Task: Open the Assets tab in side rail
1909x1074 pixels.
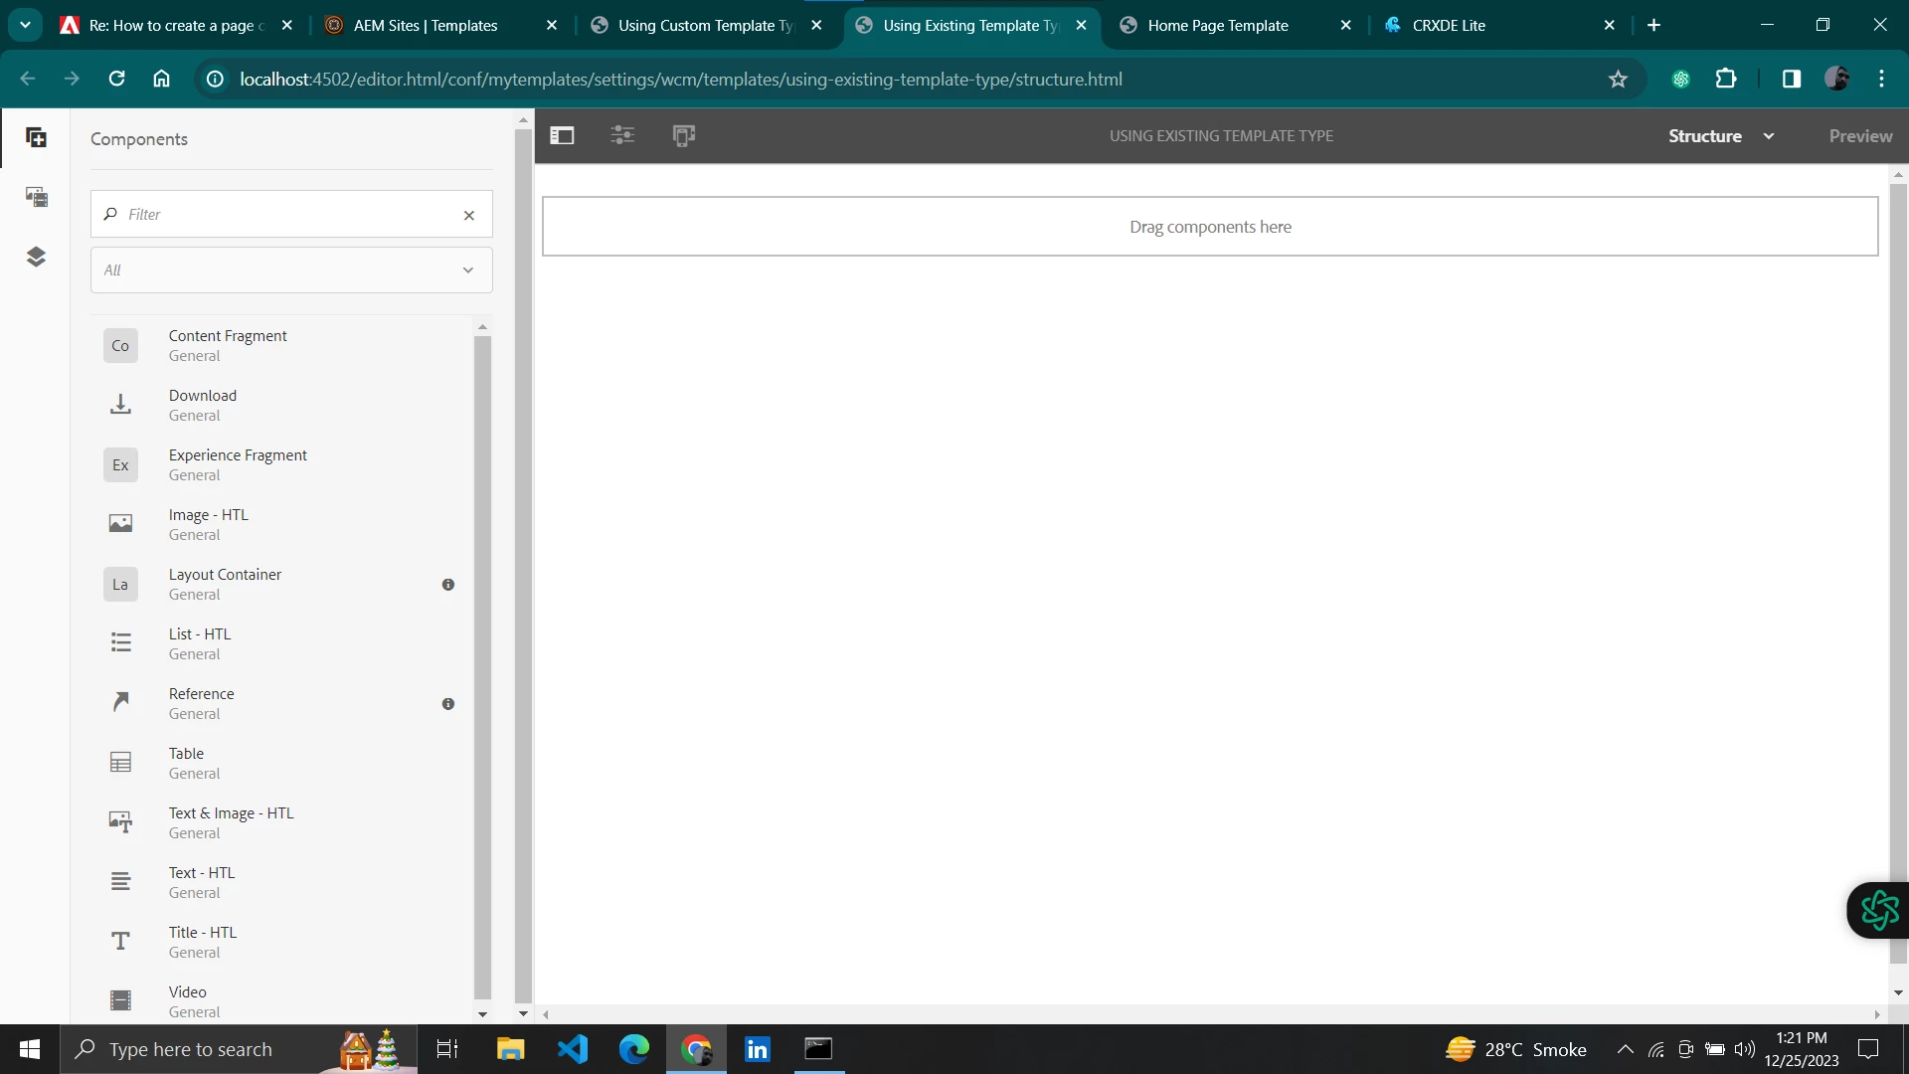Action: tap(36, 197)
